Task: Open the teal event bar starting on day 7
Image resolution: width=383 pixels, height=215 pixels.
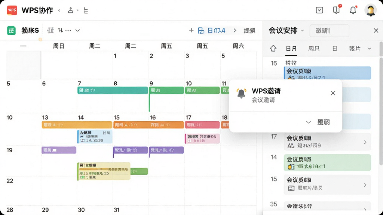Action: 113,90
